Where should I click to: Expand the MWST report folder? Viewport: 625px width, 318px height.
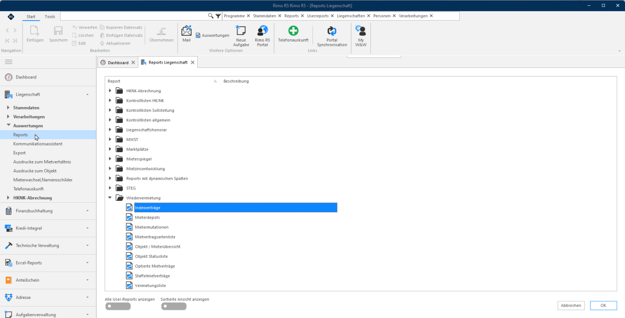coord(110,140)
